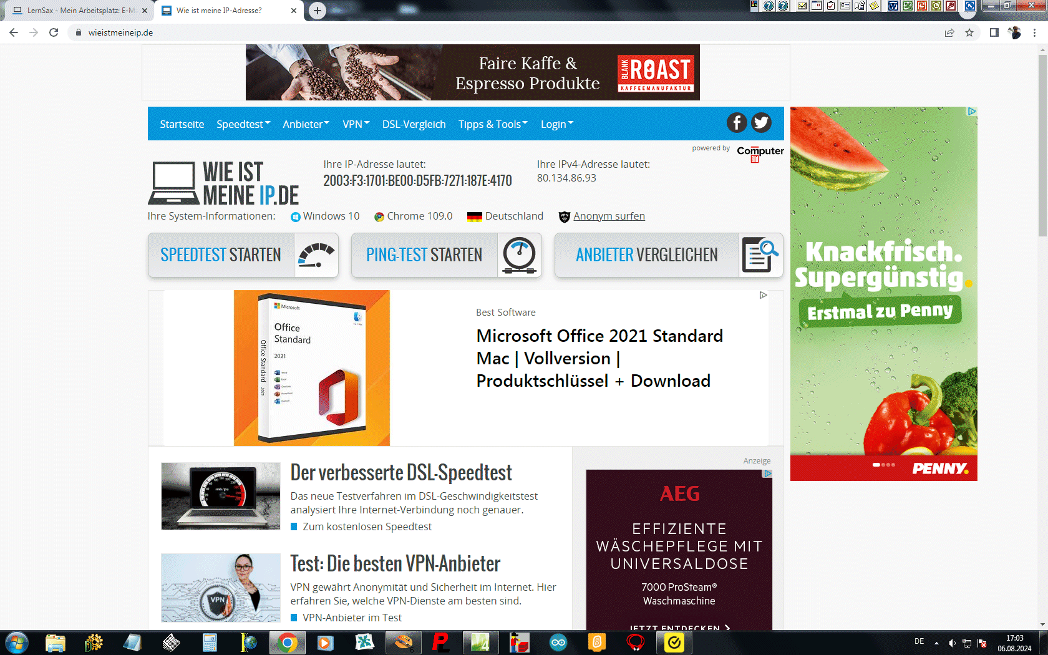Open the Chrome profile avatar
Viewport: 1048px width, 655px height.
pyautogui.click(x=1014, y=32)
